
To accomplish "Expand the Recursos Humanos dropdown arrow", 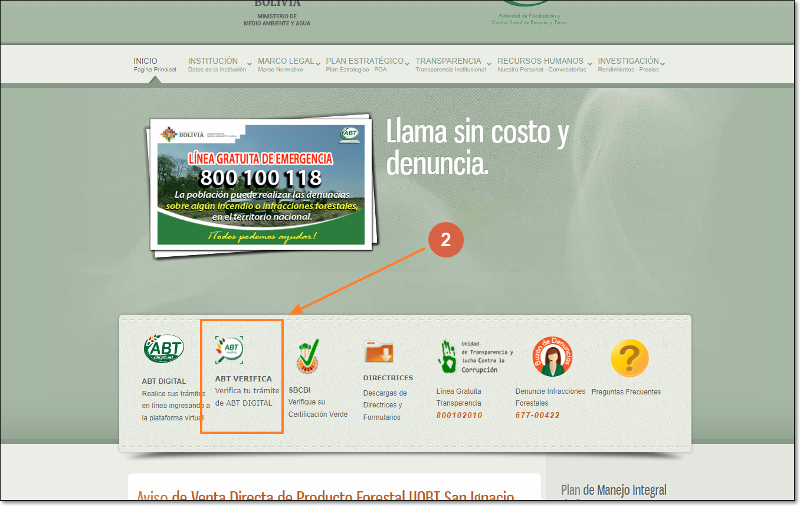I will [x=590, y=64].
